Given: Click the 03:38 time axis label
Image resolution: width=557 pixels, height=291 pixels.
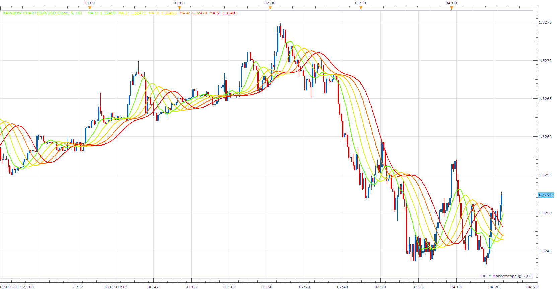Looking at the screenshot, I should (418, 287).
